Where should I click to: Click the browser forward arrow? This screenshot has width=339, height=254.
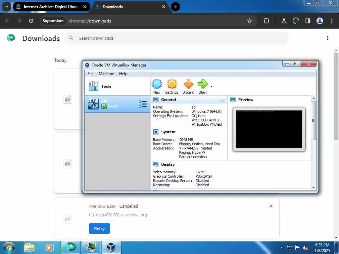19,21
